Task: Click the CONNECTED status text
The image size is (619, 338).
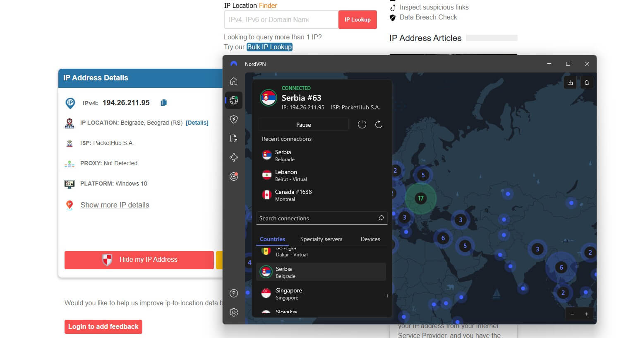Action: tap(296, 88)
